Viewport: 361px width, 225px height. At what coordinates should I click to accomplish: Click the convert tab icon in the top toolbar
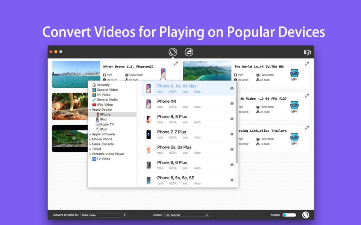click(x=173, y=52)
